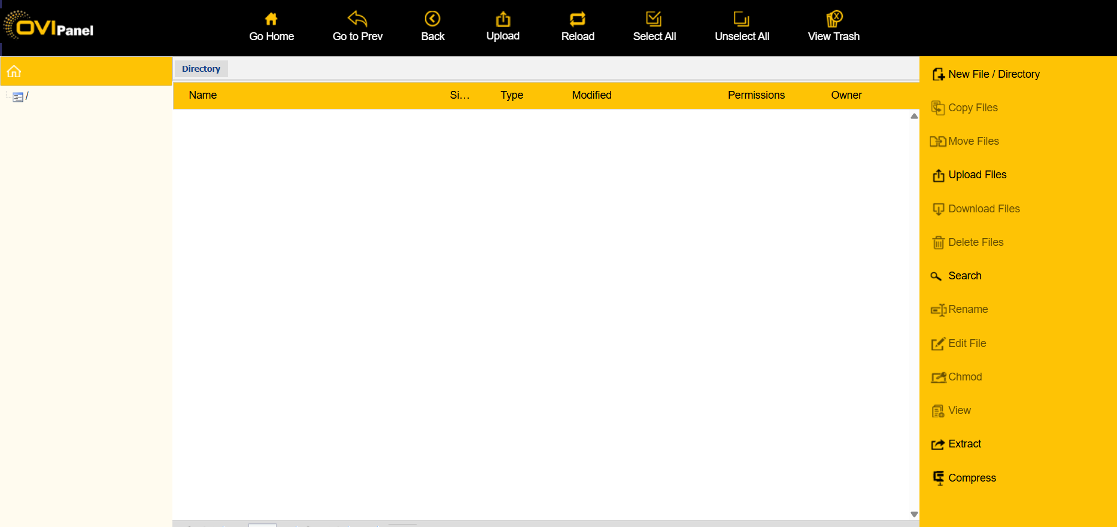Click the scrollbar down arrow
Image resolution: width=1117 pixels, height=527 pixels.
click(914, 514)
